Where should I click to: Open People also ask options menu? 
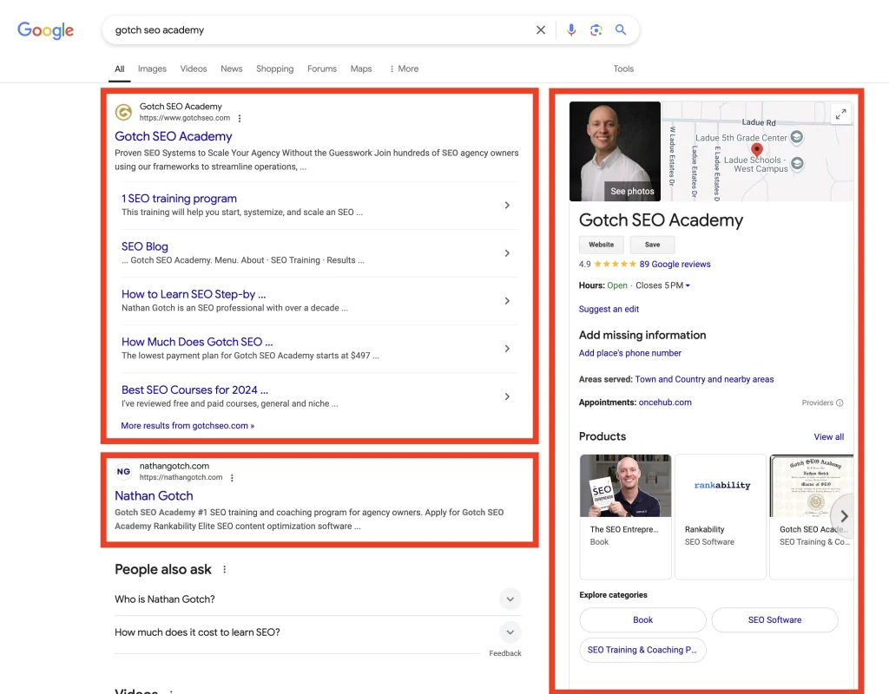[225, 569]
